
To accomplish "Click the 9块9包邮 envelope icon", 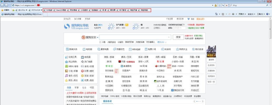I will 130,49.
